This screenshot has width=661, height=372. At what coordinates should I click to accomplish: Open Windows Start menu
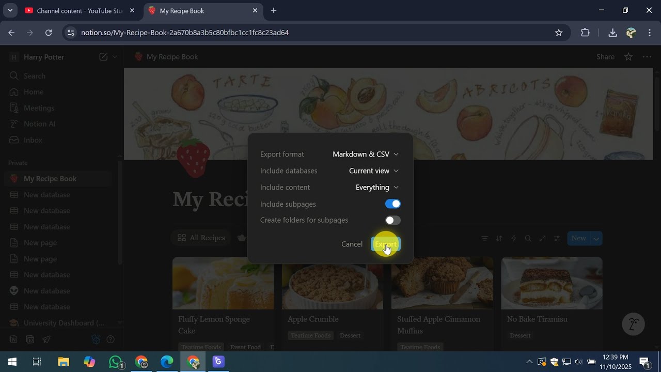pos(12,362)
